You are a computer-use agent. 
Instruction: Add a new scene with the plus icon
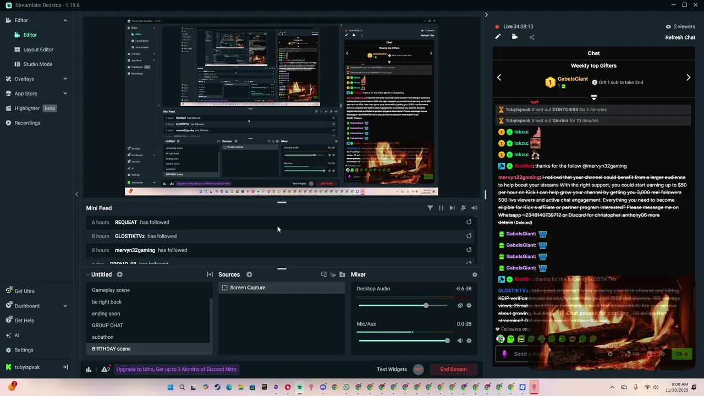[x=119, y=274]
